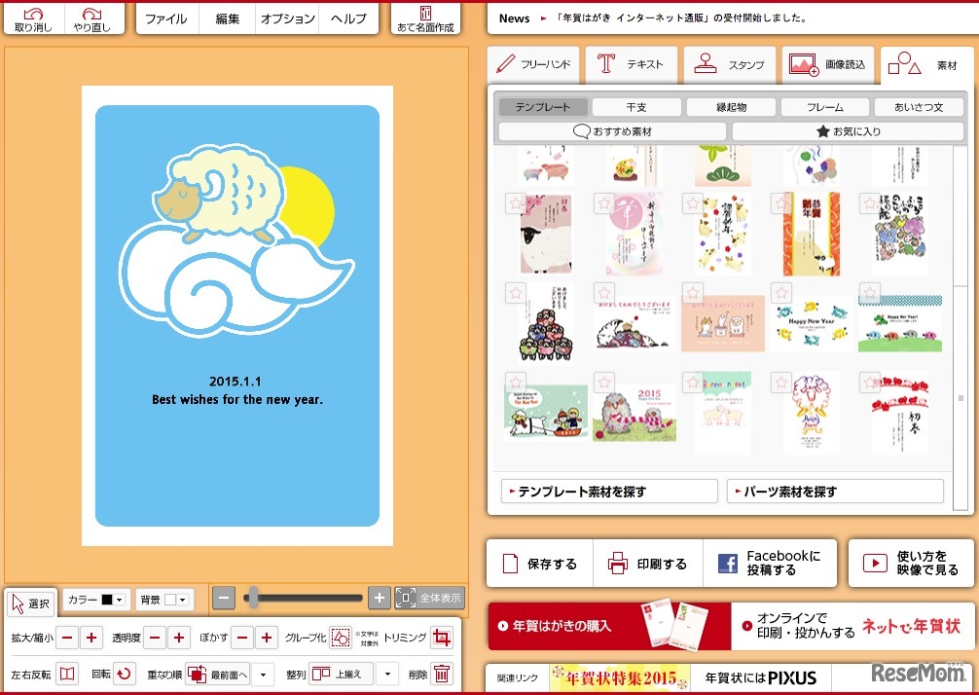This screenshot has width=979, height=695.
Task: Expand the layer order (重なり順) dropdown arrow
Action: (263, 675)
